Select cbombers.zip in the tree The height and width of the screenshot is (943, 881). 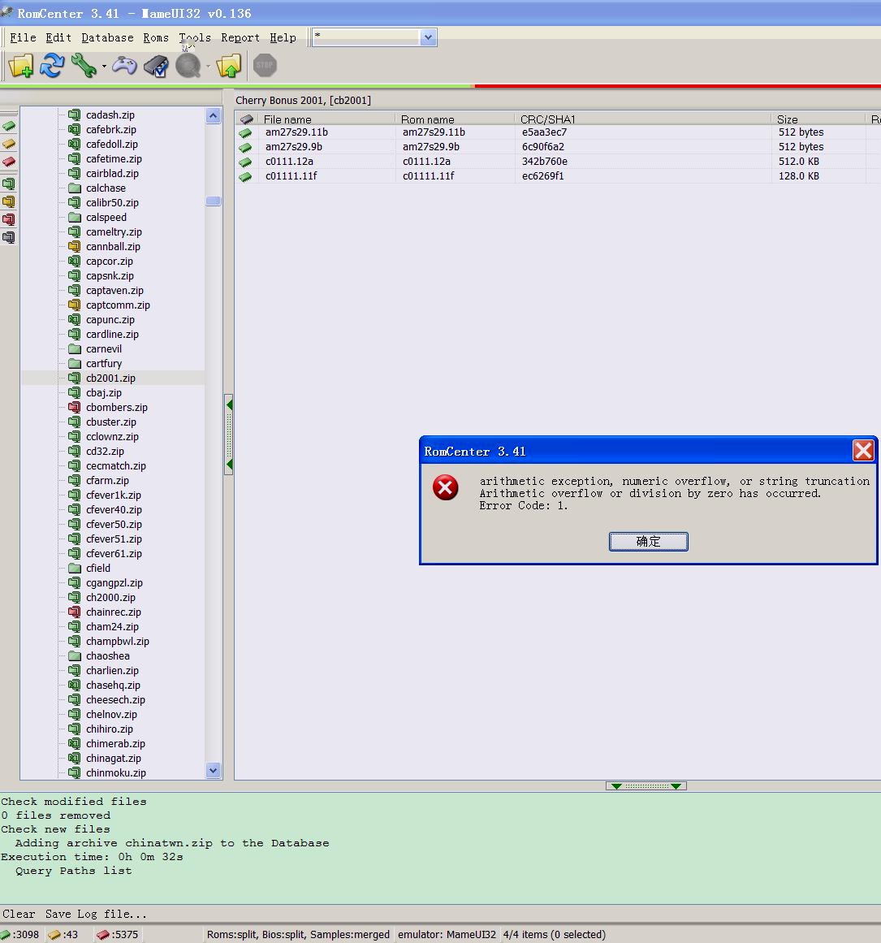(x=117, y=407)
